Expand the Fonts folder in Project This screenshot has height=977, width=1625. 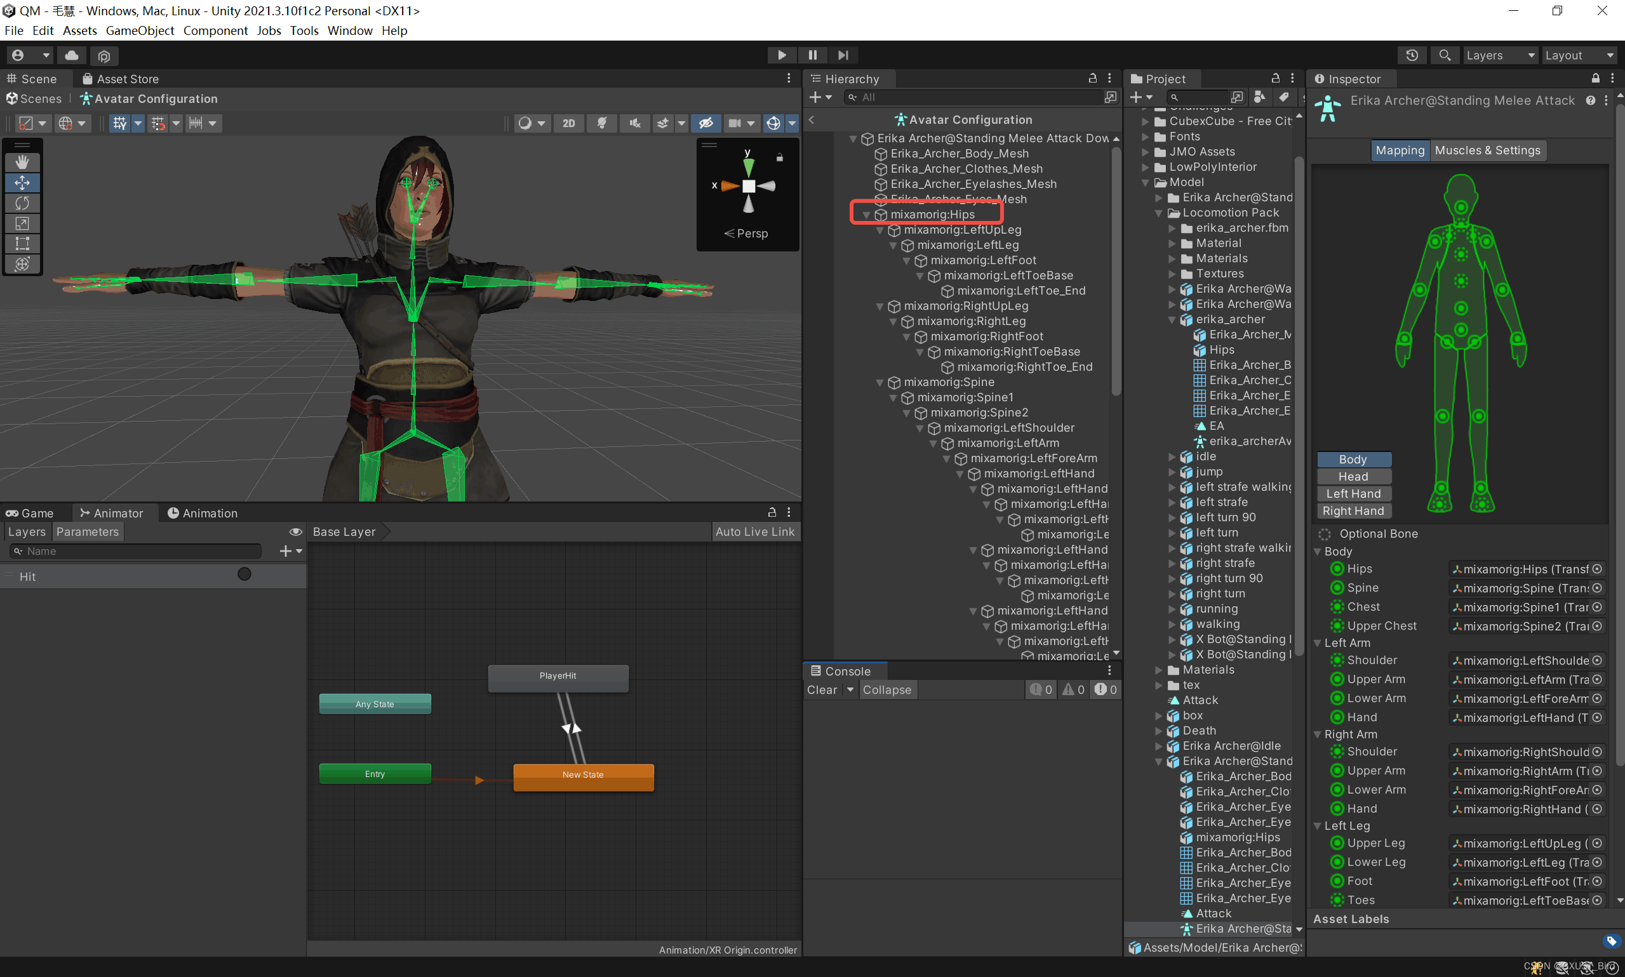1146,137
